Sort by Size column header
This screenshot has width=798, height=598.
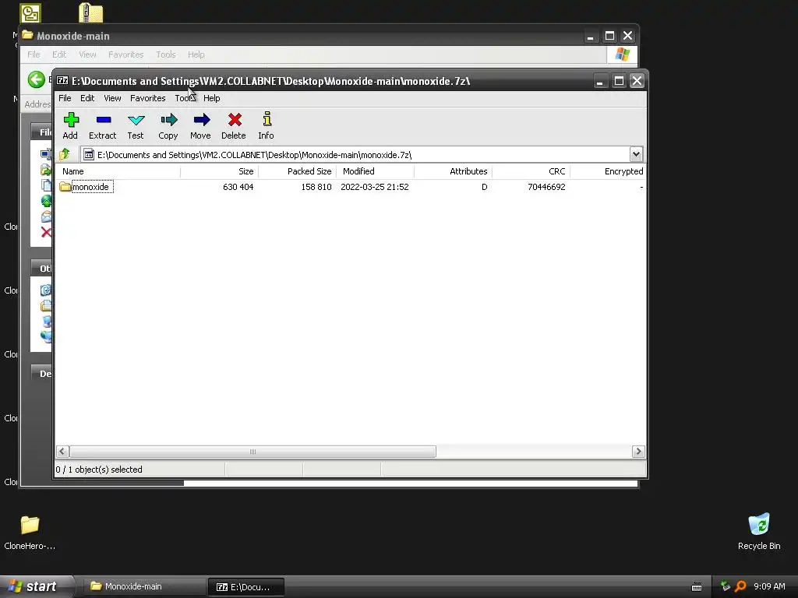[219, 171]
